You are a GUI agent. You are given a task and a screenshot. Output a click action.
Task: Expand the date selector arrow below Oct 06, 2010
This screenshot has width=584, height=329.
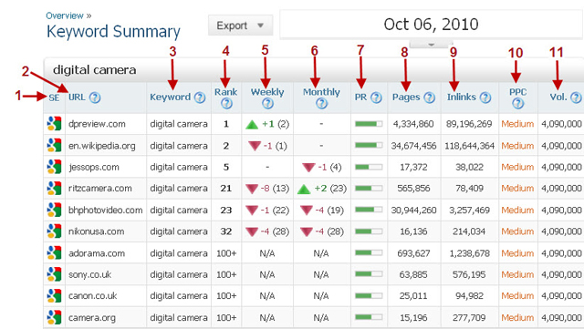tap(431, 45)
